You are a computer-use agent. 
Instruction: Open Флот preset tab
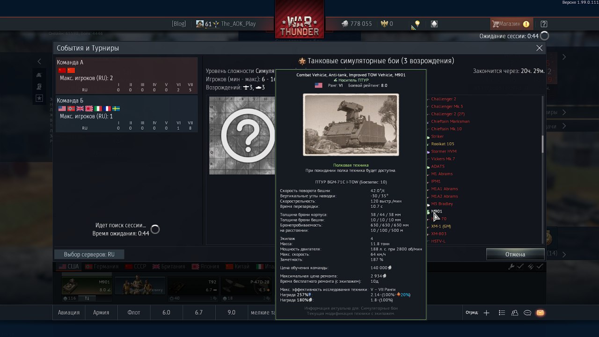pos(134,312)
